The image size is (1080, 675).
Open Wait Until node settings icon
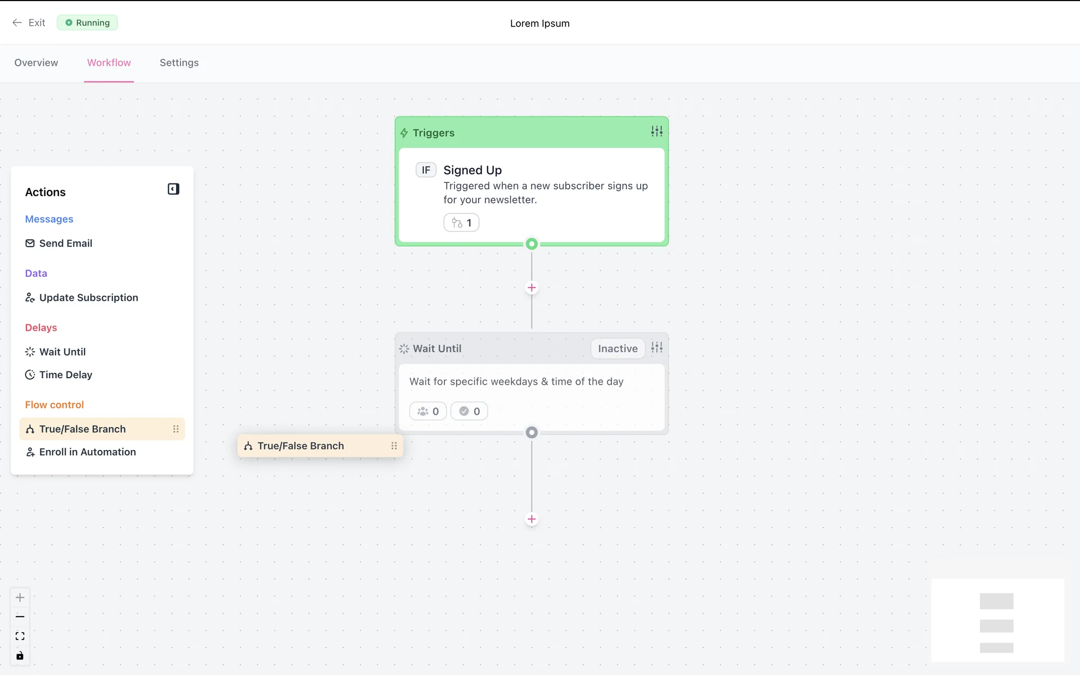656,348
